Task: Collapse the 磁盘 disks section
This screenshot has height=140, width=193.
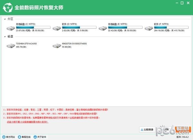Action: click(5, 37)
